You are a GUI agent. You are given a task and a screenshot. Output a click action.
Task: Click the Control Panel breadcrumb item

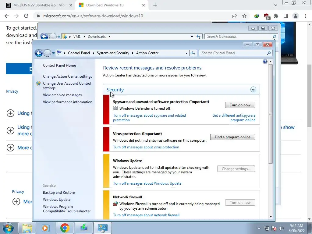[x=79, y=53]
